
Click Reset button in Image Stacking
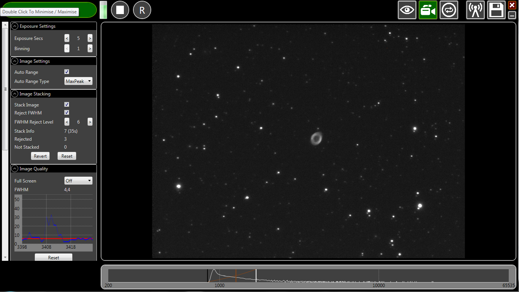click(x=67, y=156)
